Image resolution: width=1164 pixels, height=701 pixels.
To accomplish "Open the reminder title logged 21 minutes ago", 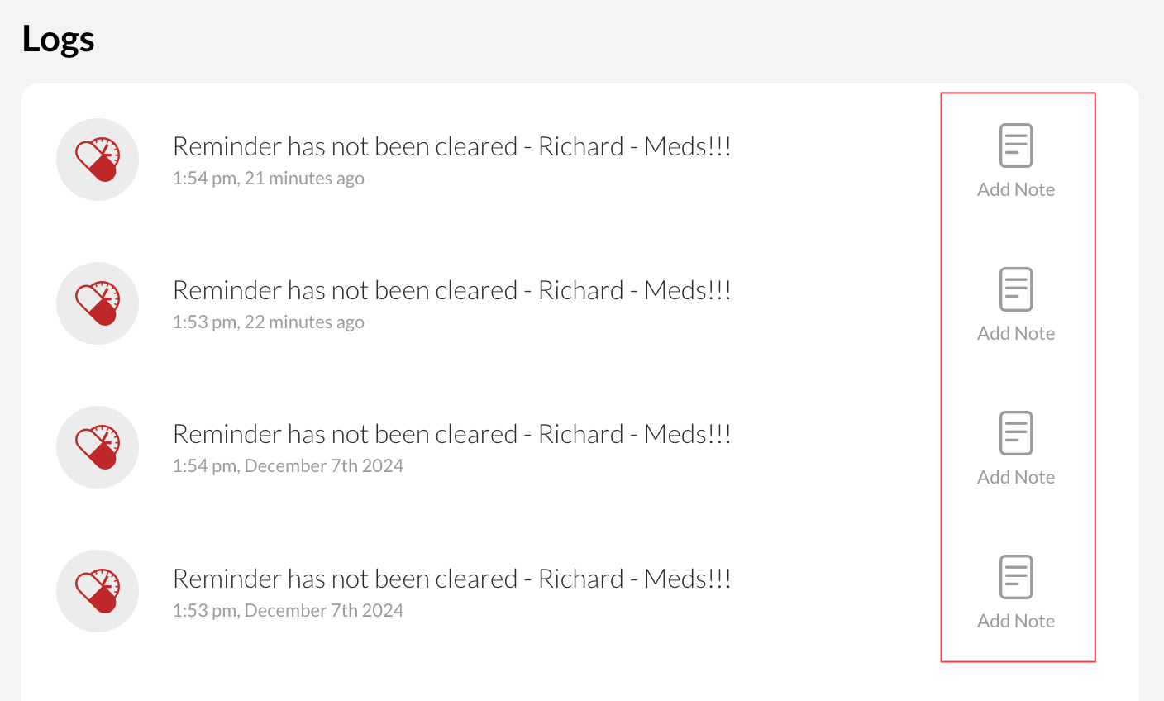I will [x=451, y=146].
